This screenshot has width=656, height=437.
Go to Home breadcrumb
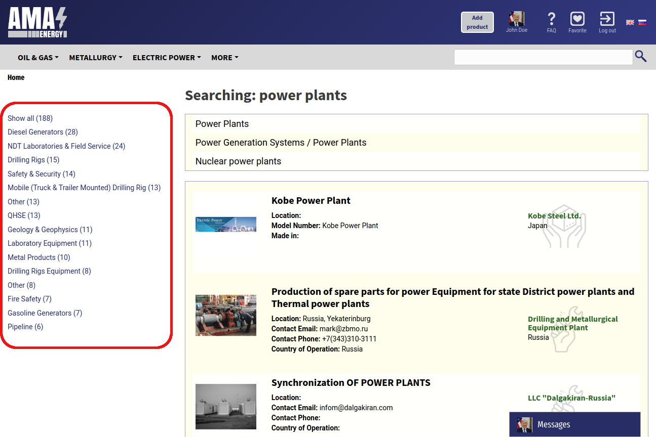point(16,77)
